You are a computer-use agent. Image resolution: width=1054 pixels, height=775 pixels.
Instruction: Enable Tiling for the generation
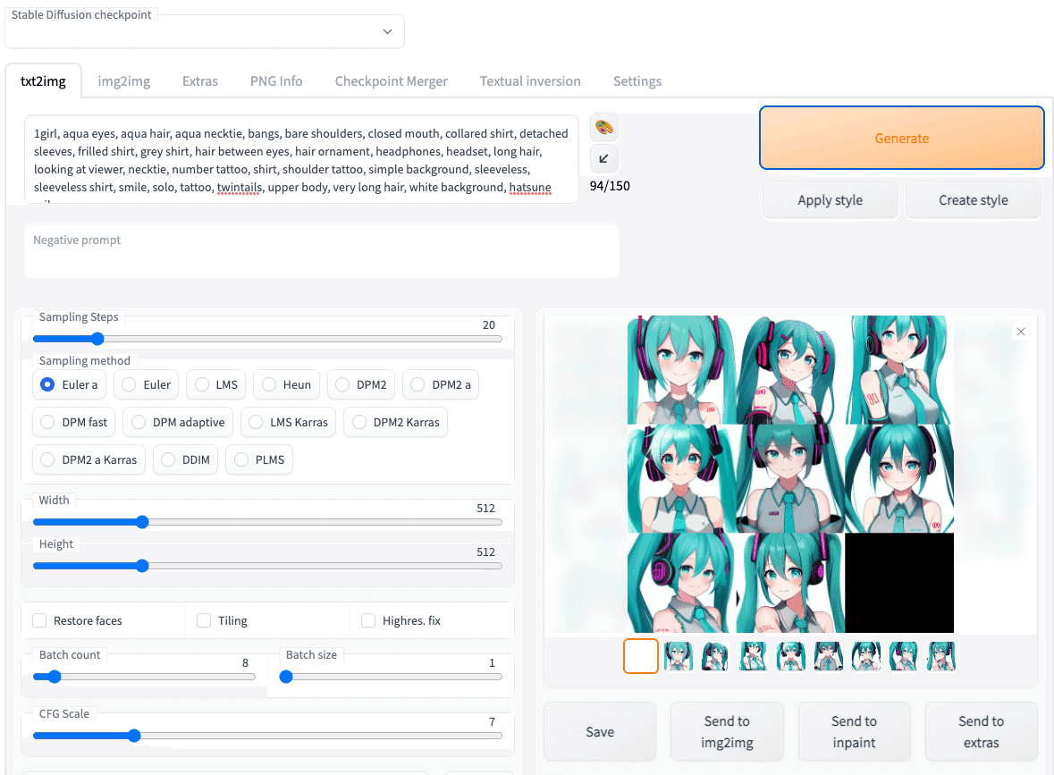click(x=204, y=619)
